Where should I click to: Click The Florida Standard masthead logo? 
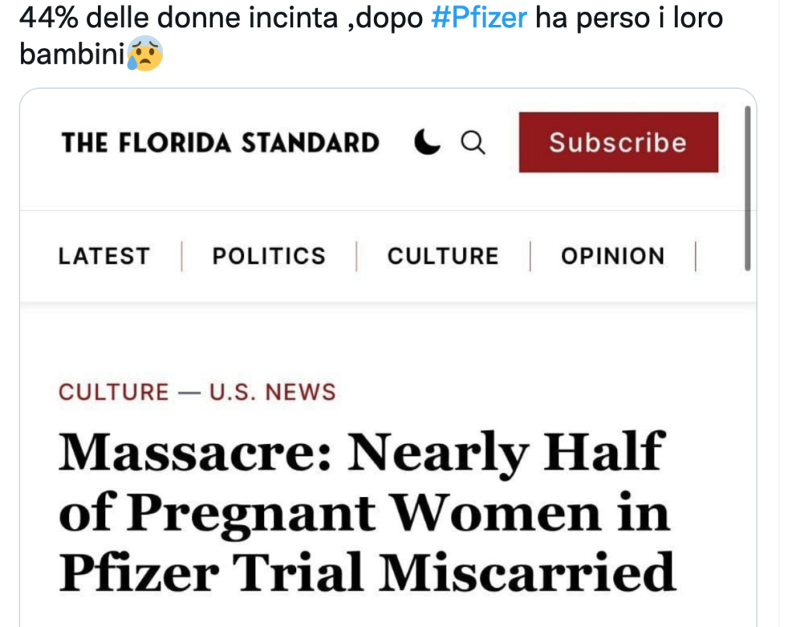(x=220, y=142)
